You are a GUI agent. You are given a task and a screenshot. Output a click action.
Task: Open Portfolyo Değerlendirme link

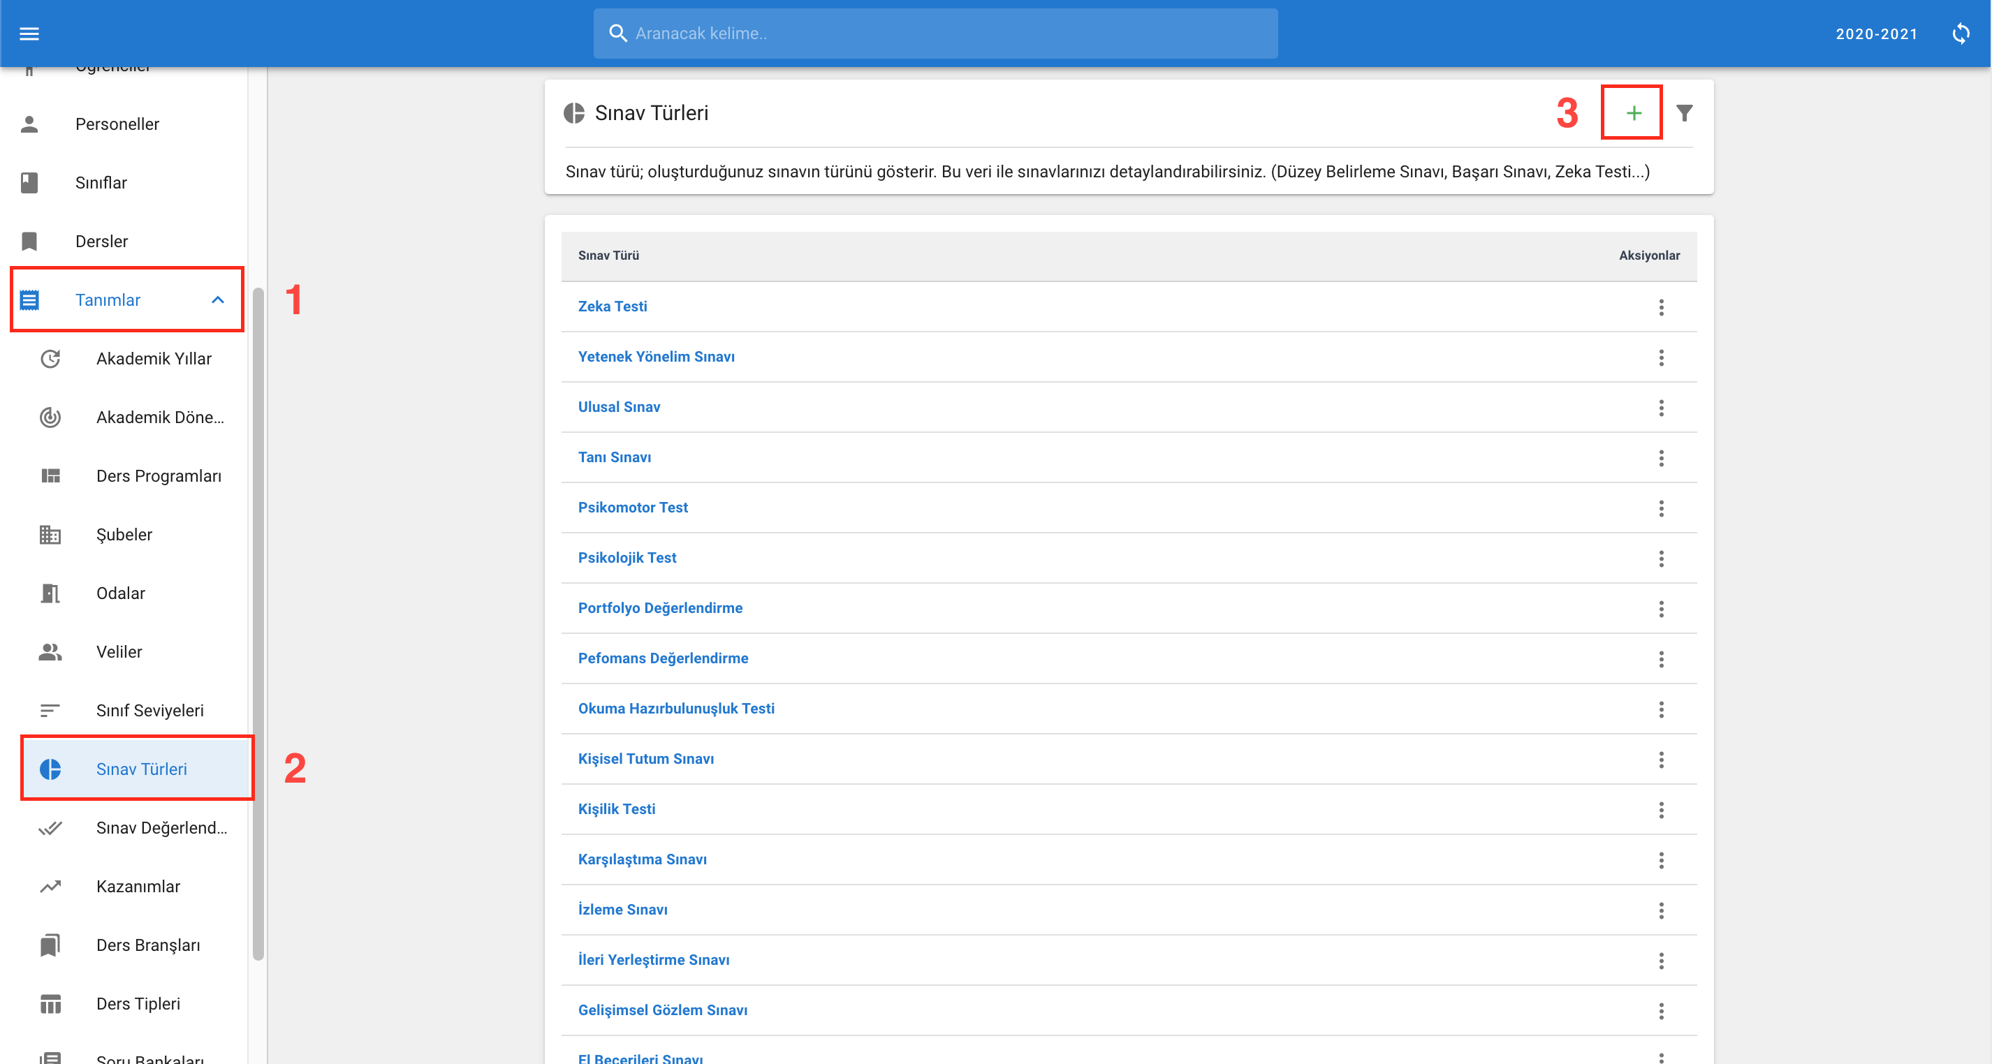(x=661, y=607)
